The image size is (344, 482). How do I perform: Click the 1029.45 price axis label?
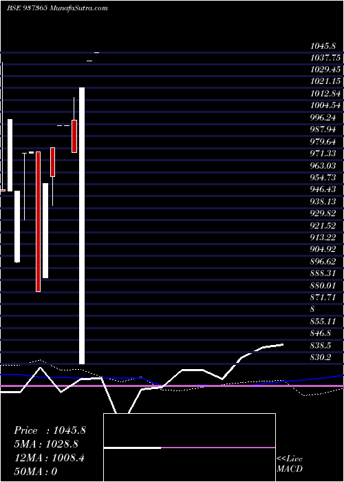(x=325, y=70)
